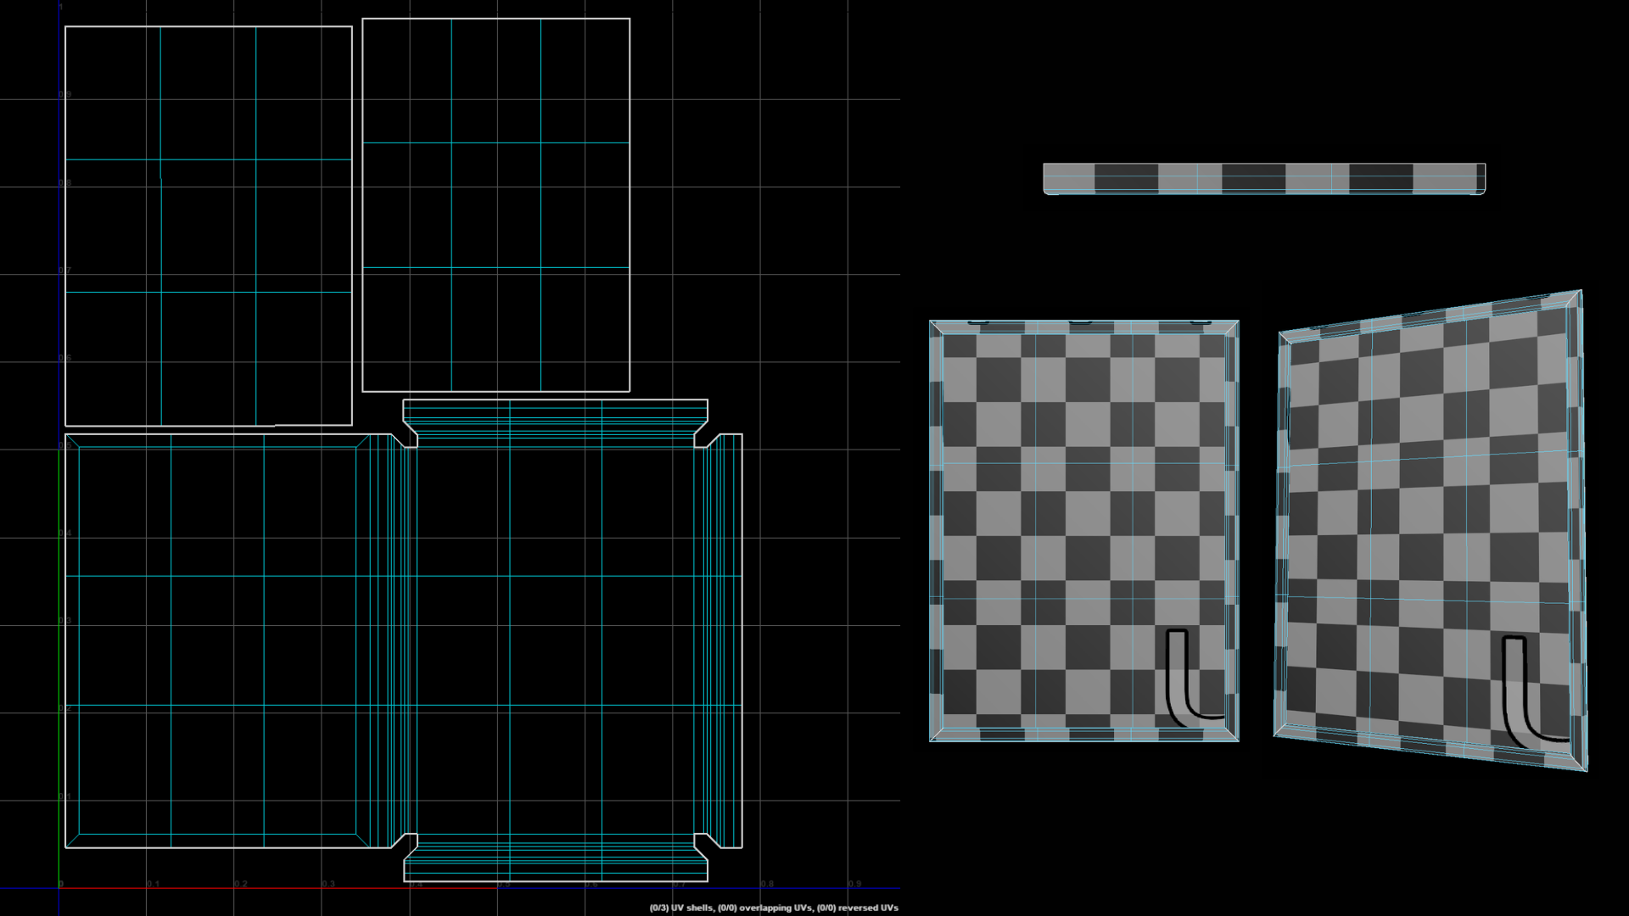1629x916 pixels.
Task: Click the UV shells status text at the bottom
Action: (x=773, y=908)
